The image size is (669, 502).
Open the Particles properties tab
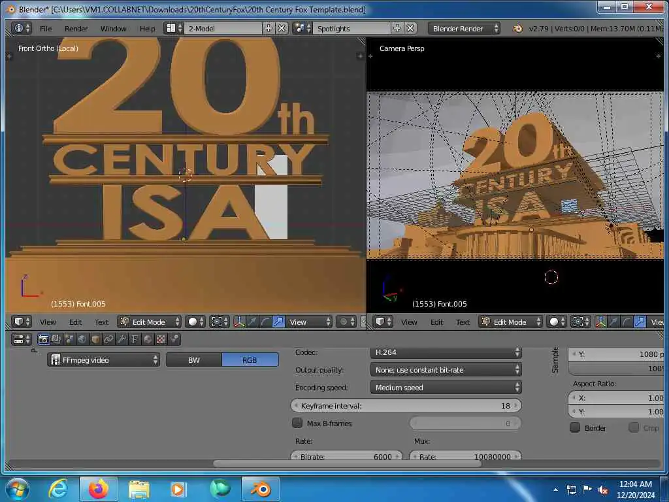(x=174, y=339)
